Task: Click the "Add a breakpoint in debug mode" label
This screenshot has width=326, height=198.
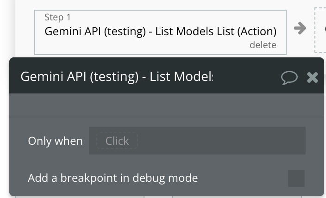Action: 113,178
